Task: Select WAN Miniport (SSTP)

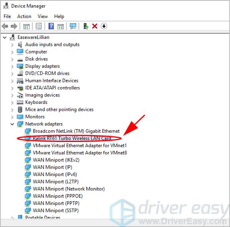Action: click(x=56, y=211)
